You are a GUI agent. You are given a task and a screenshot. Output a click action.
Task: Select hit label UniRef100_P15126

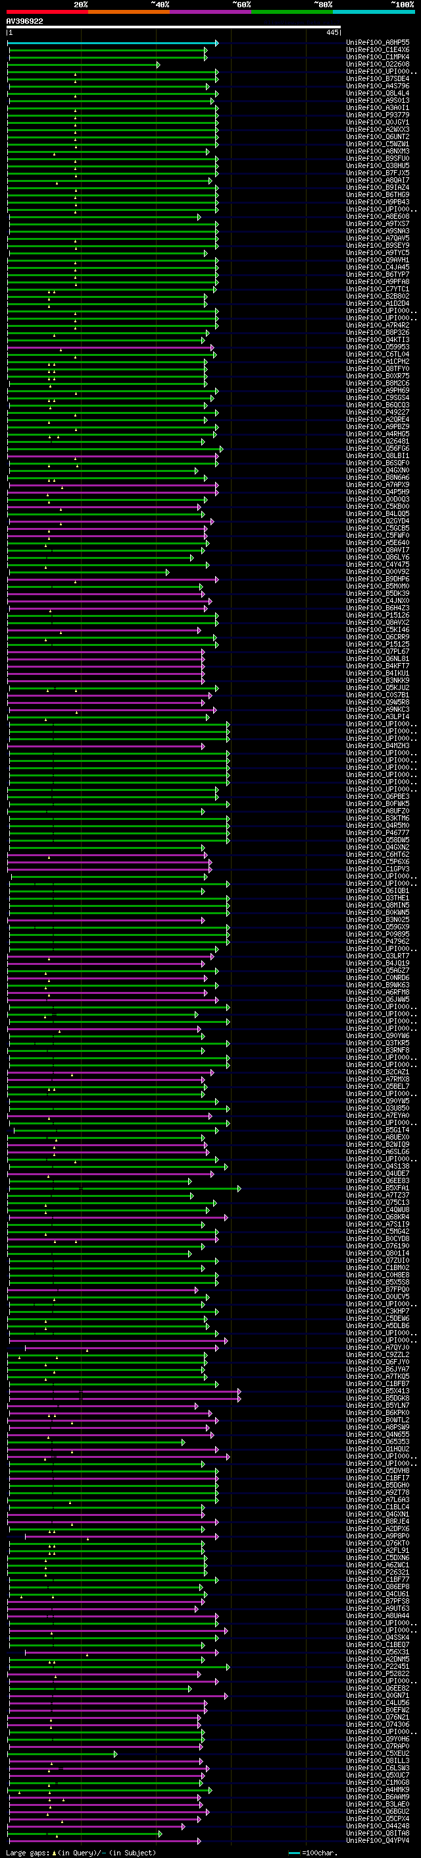click(378, 615)
